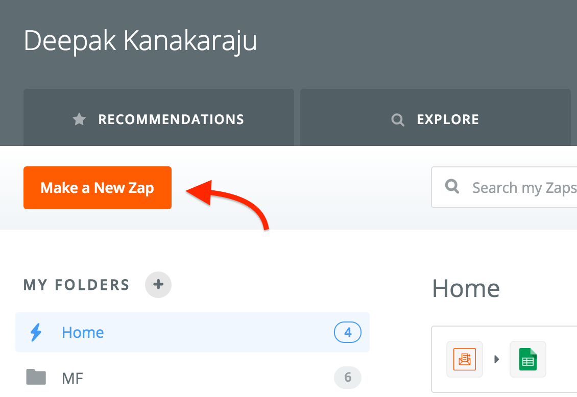This screenshot has height=397, width=577.
Task: Click the star icon beside Recommendations
Action: click(79, 119)
